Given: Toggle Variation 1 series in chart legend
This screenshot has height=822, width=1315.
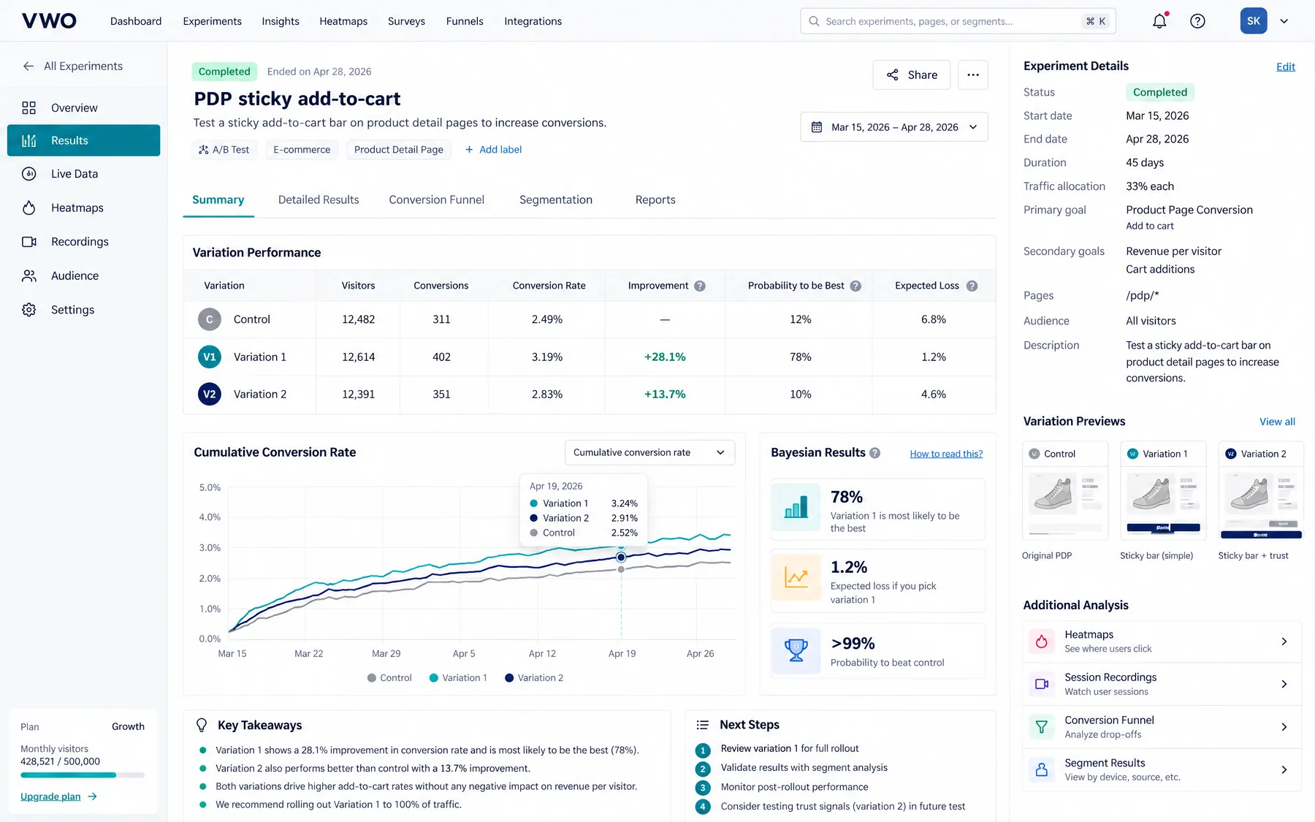Looking at the screenshot, I should coord(458,678).
